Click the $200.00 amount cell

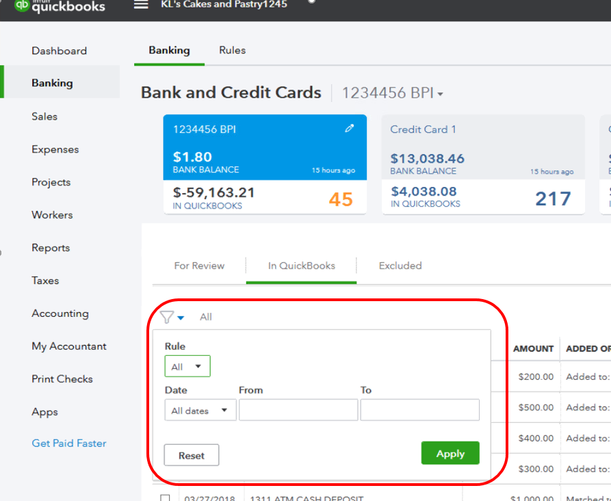536,376
